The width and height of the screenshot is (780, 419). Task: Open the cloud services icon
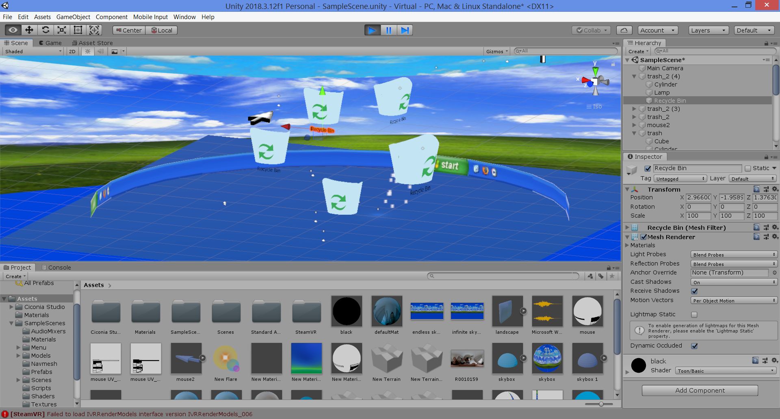click(x=624, y=30)
